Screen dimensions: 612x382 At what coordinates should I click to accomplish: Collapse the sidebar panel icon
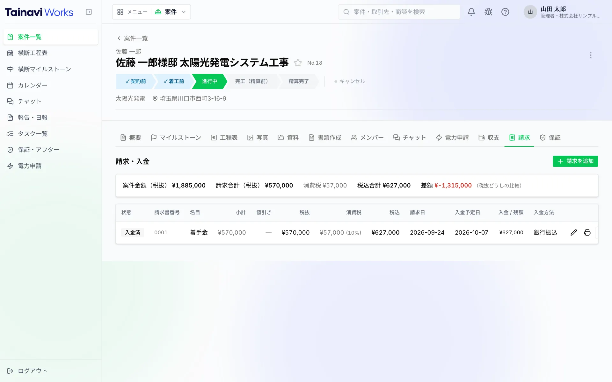coord(89,12)
